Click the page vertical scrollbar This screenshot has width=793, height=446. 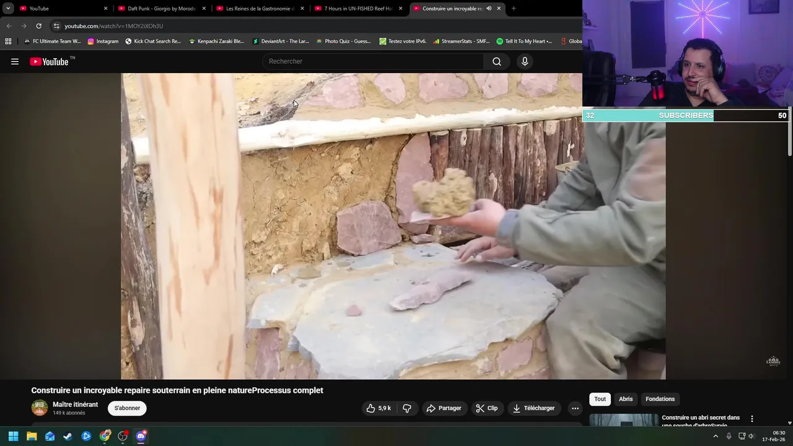tap(790, 139)
